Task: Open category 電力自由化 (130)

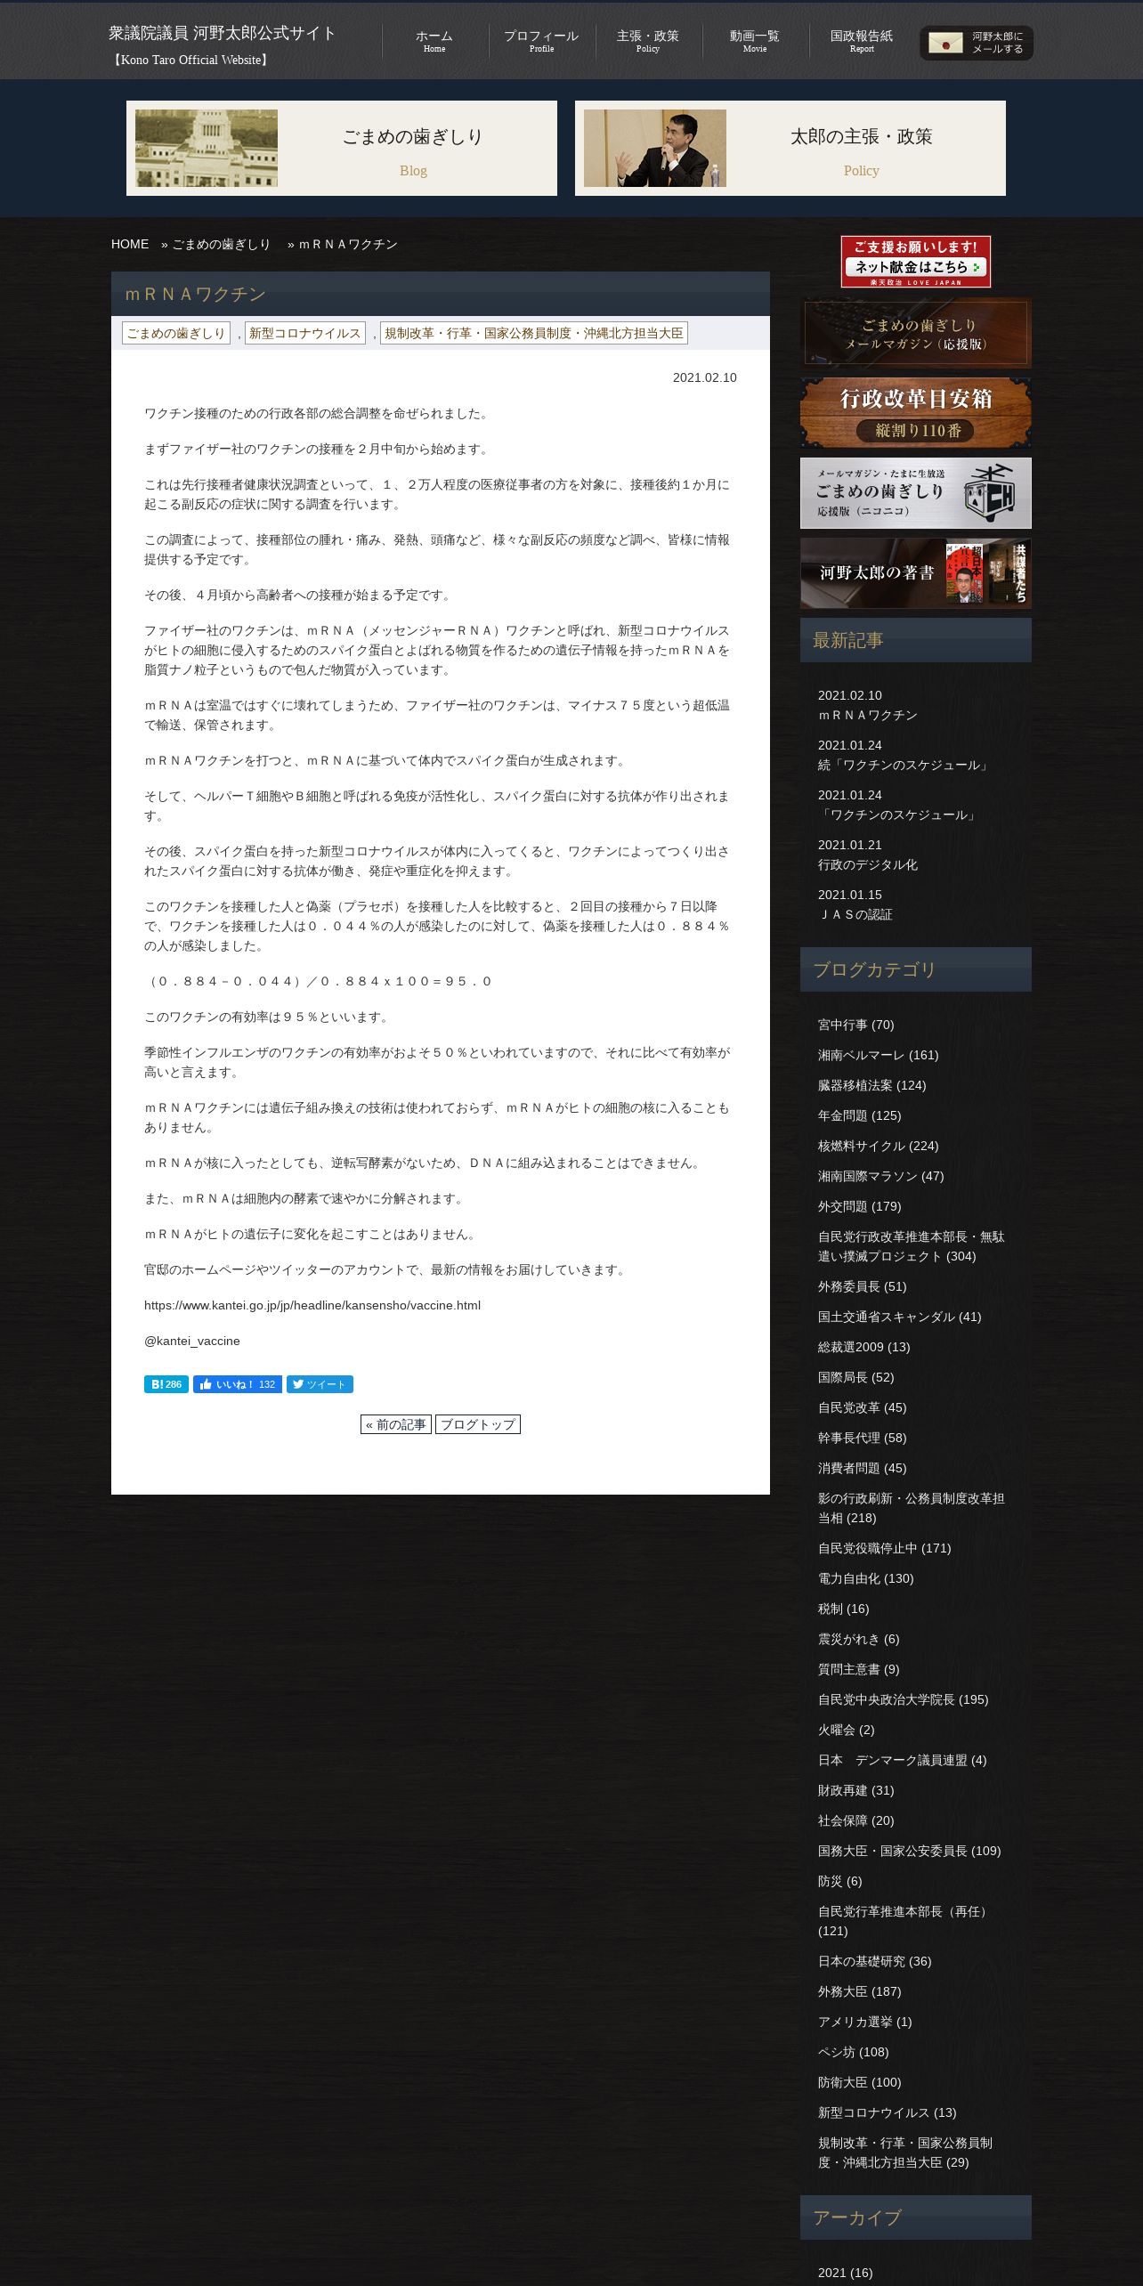Action: (x=866, y=1578)
